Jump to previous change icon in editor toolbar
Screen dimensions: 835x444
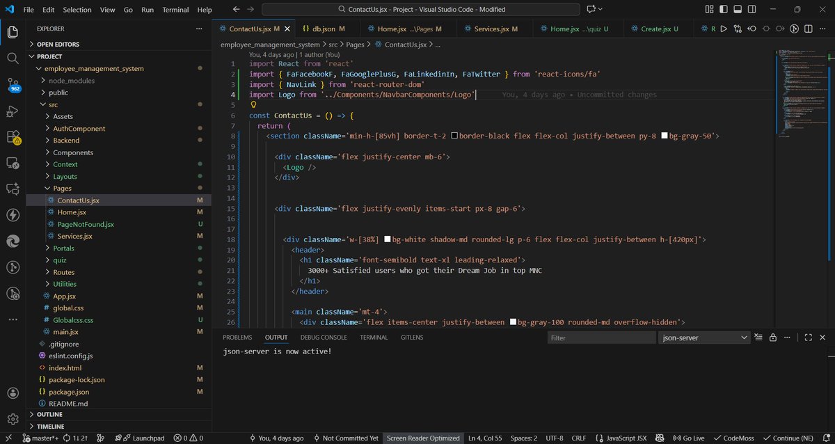pos(751,29)
